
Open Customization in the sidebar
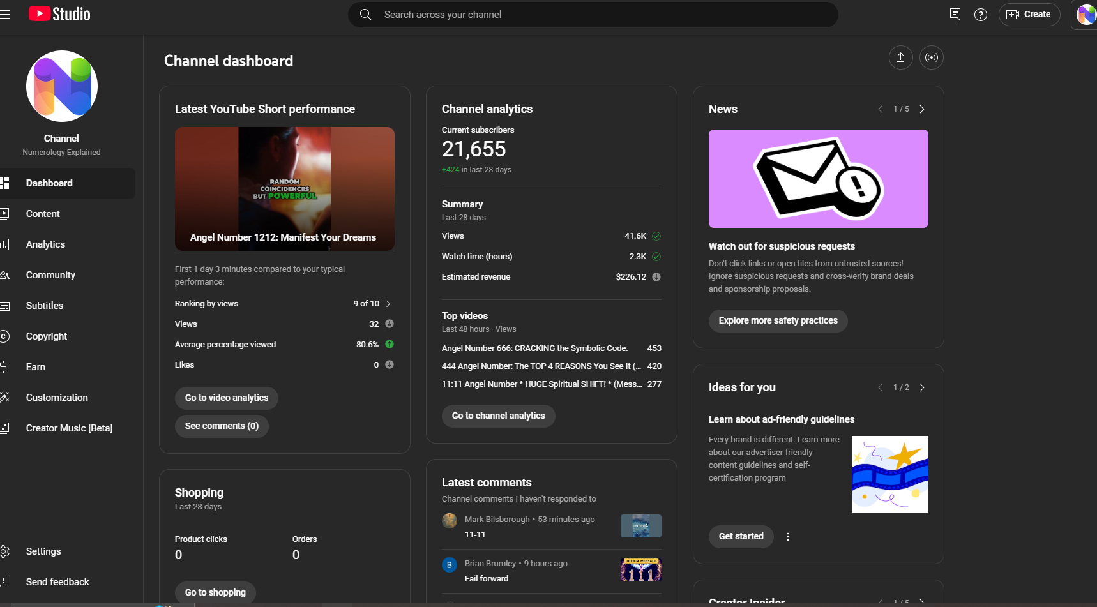click(x=67, y=398)
